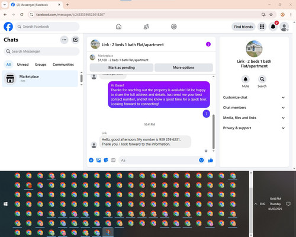Image resolution: width=296 pixels, height=237 pixels.
Task: Click the Search Facebook field
Action: pos(47,27)
